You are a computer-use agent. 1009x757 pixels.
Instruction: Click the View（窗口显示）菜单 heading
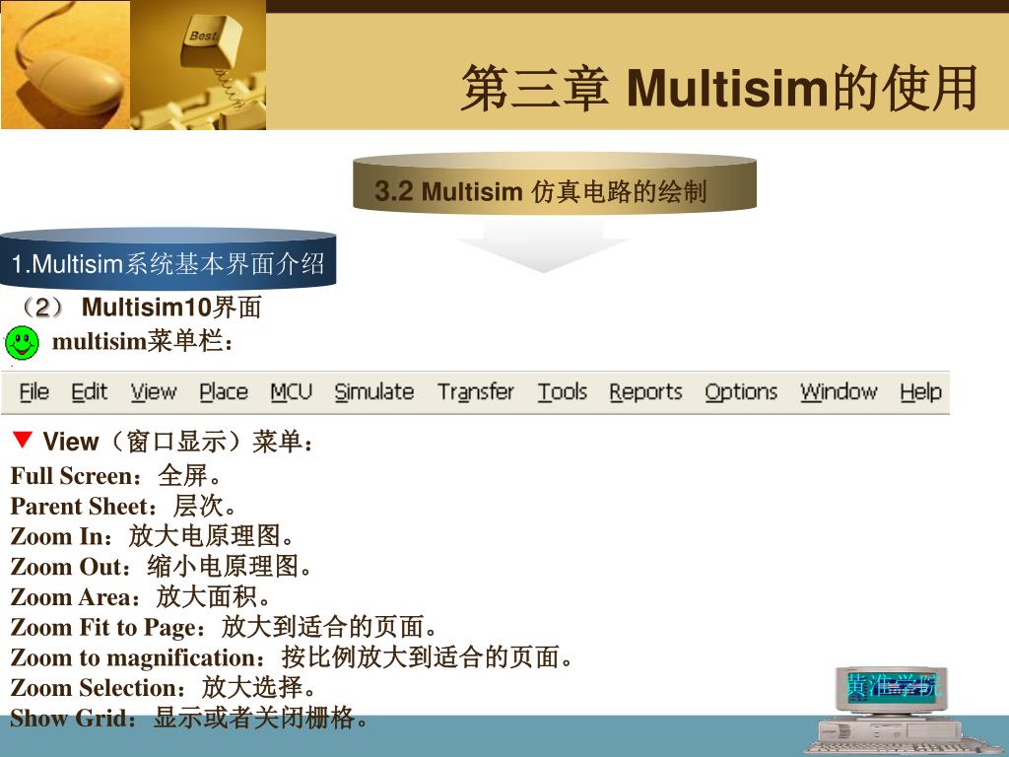click(x=179, y=442)
